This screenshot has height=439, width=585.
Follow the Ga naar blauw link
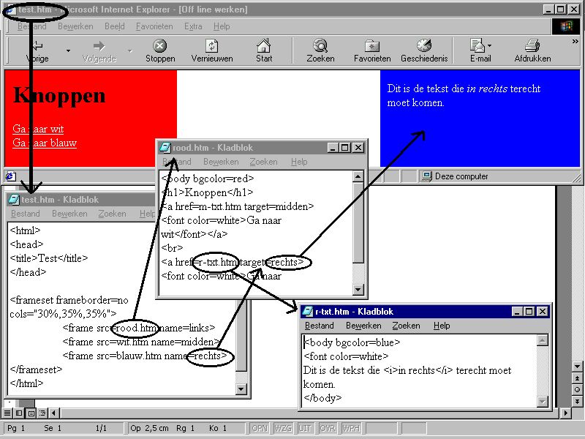coord(45,143)
